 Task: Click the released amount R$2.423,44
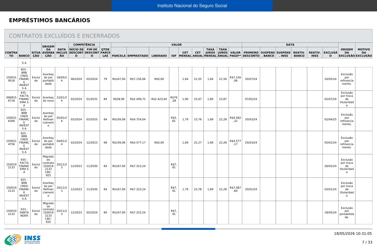159,99
